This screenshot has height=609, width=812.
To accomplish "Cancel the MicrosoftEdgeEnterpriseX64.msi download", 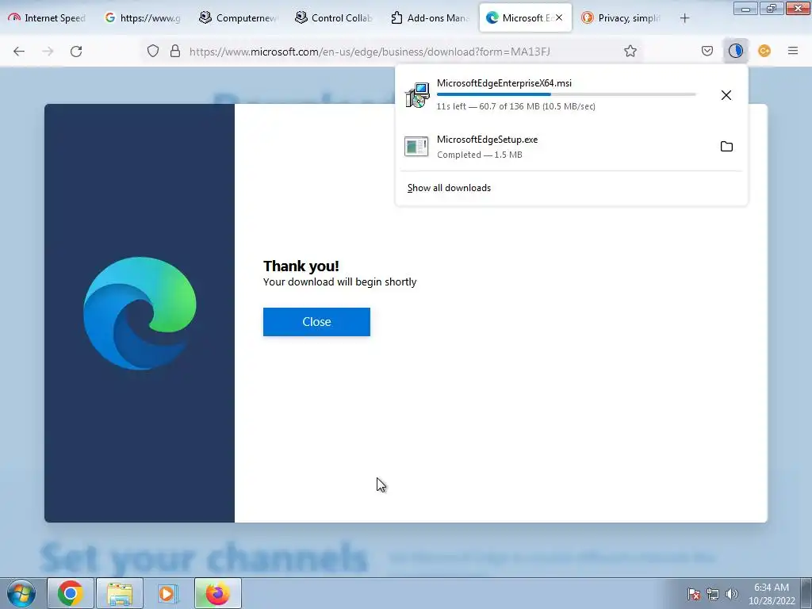I will pyautogui.click(x=726, y=95).
